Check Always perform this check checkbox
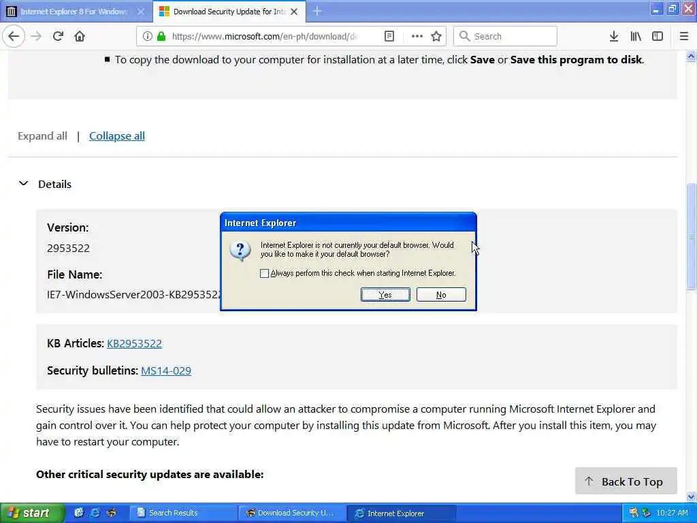This screenshot has height=523, width=697. pyautogui.click(x=264, y=273)
